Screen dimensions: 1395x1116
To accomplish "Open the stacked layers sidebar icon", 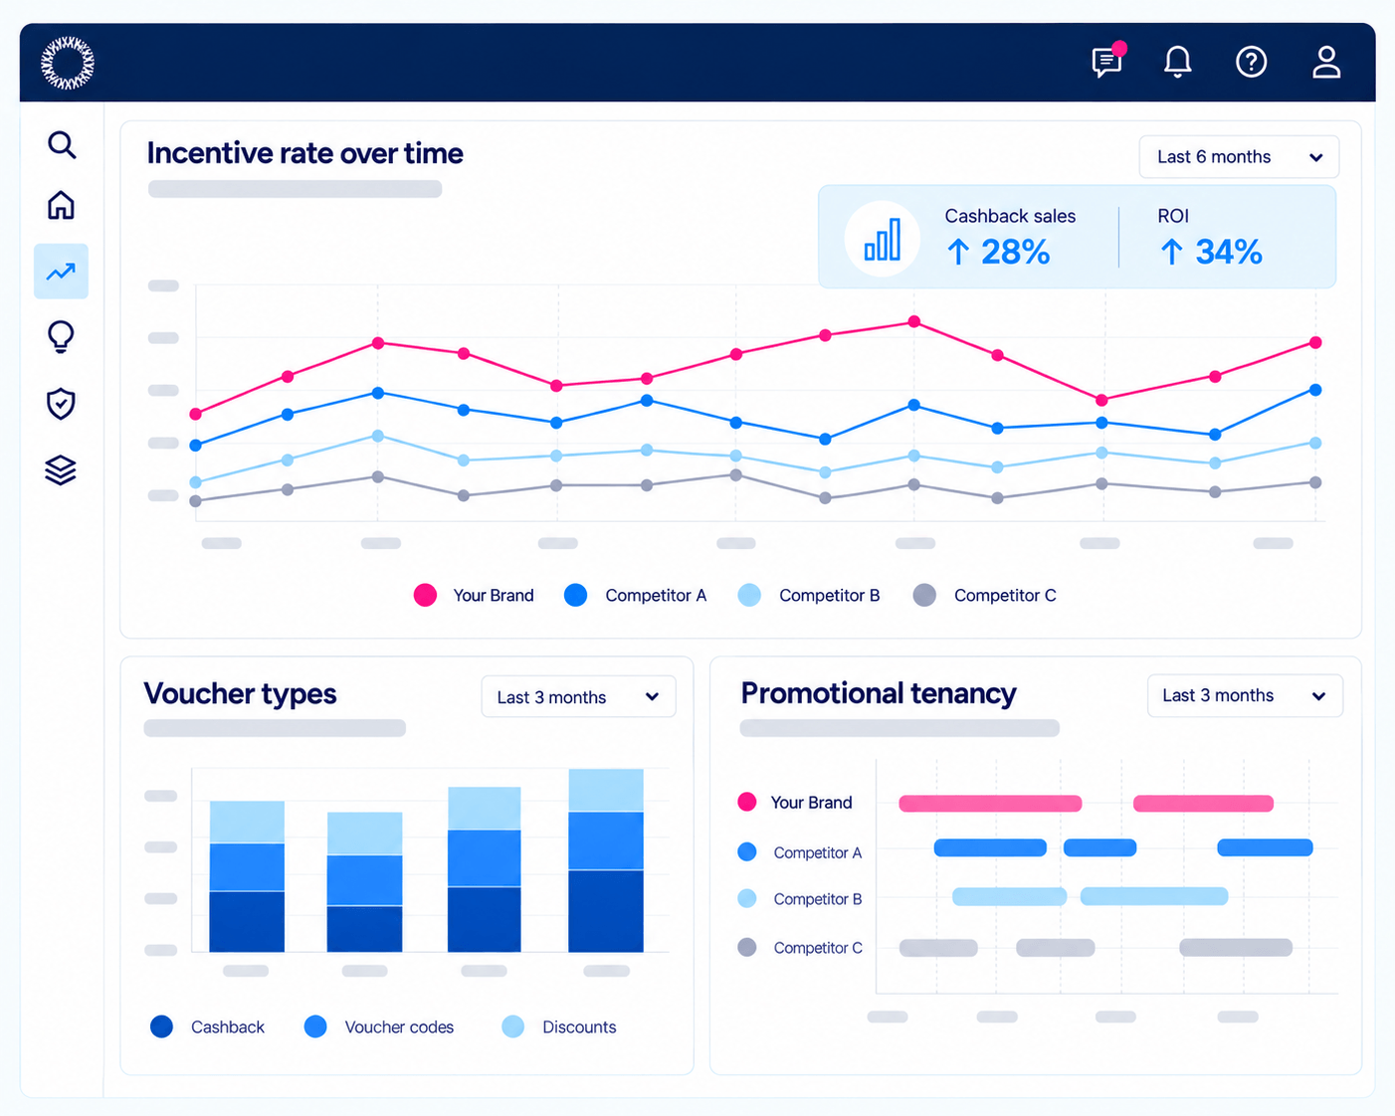I will (61, 469).
